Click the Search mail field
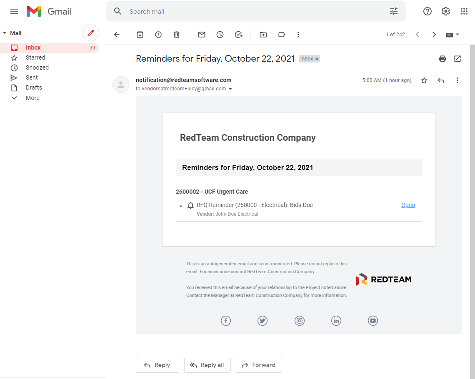The height and width of the screenshot is (379, 475). click(x=256, y=12)
